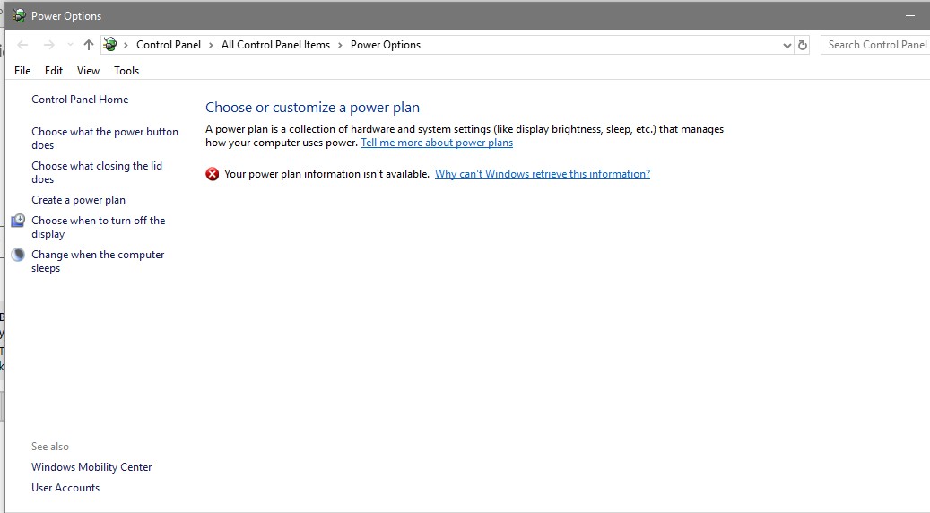This screenshot has width=930, height=513.
Task: Focus the Search Control Panel box
Action: tap(875, 45)
